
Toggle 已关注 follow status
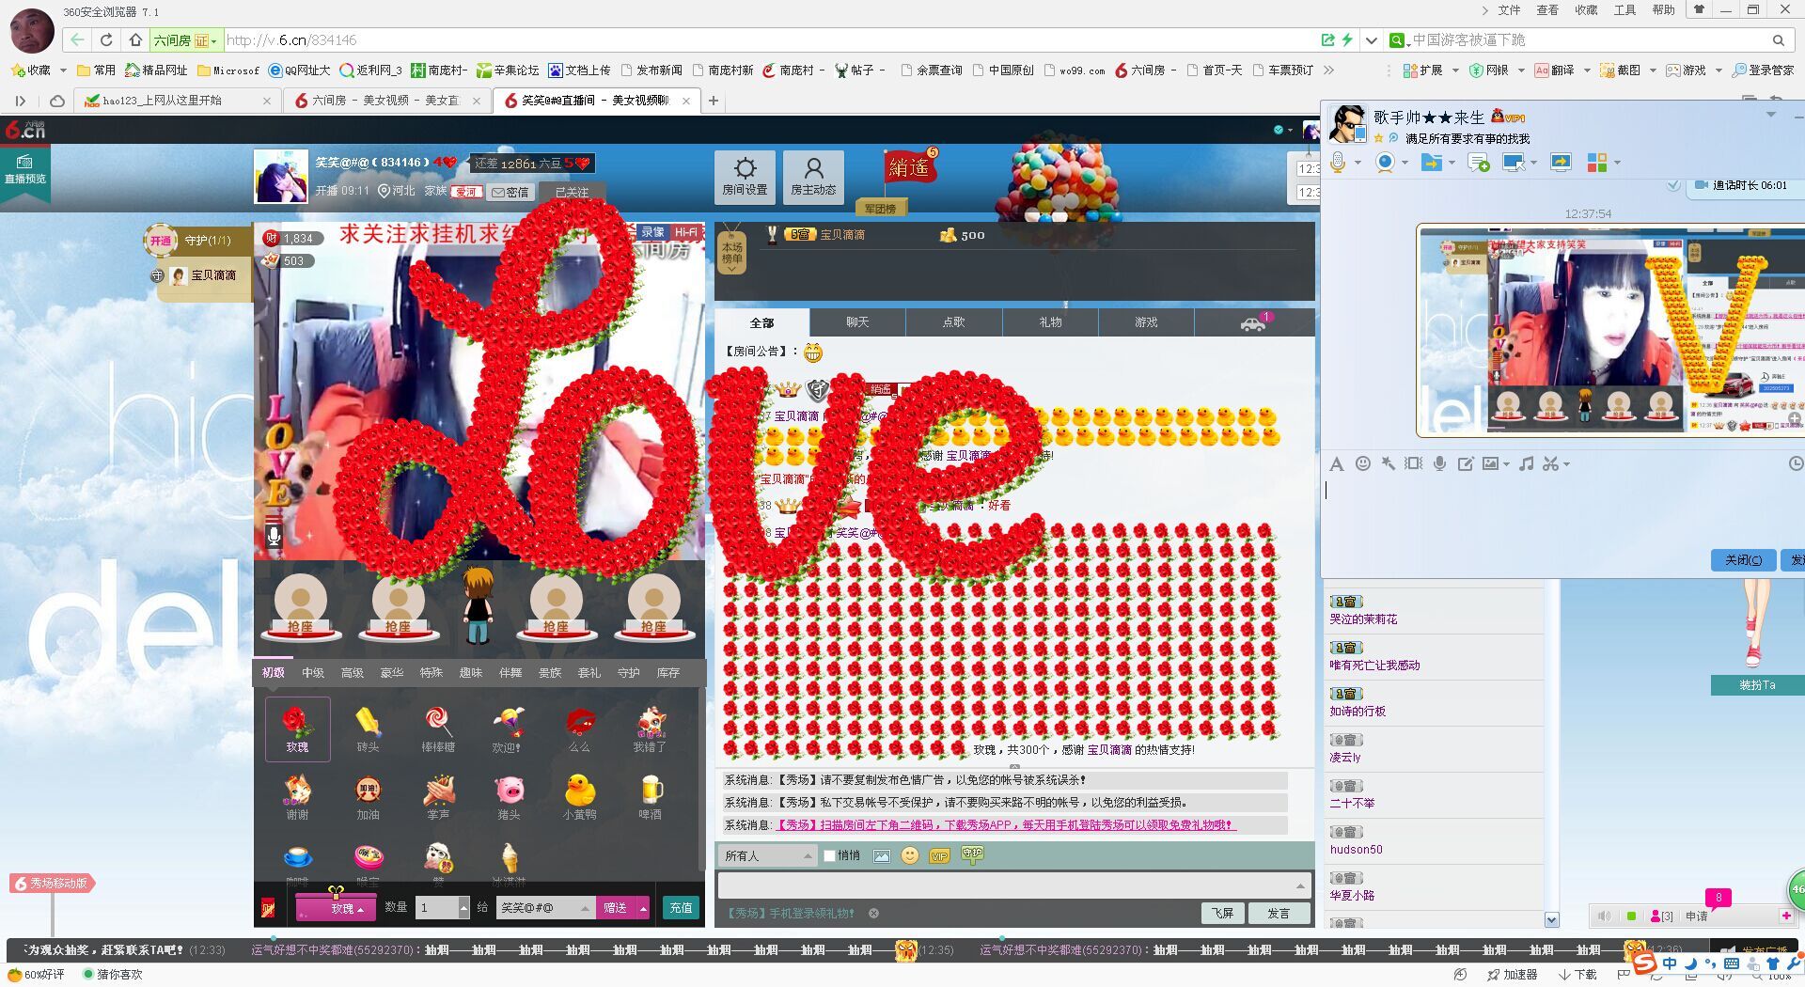572,192
